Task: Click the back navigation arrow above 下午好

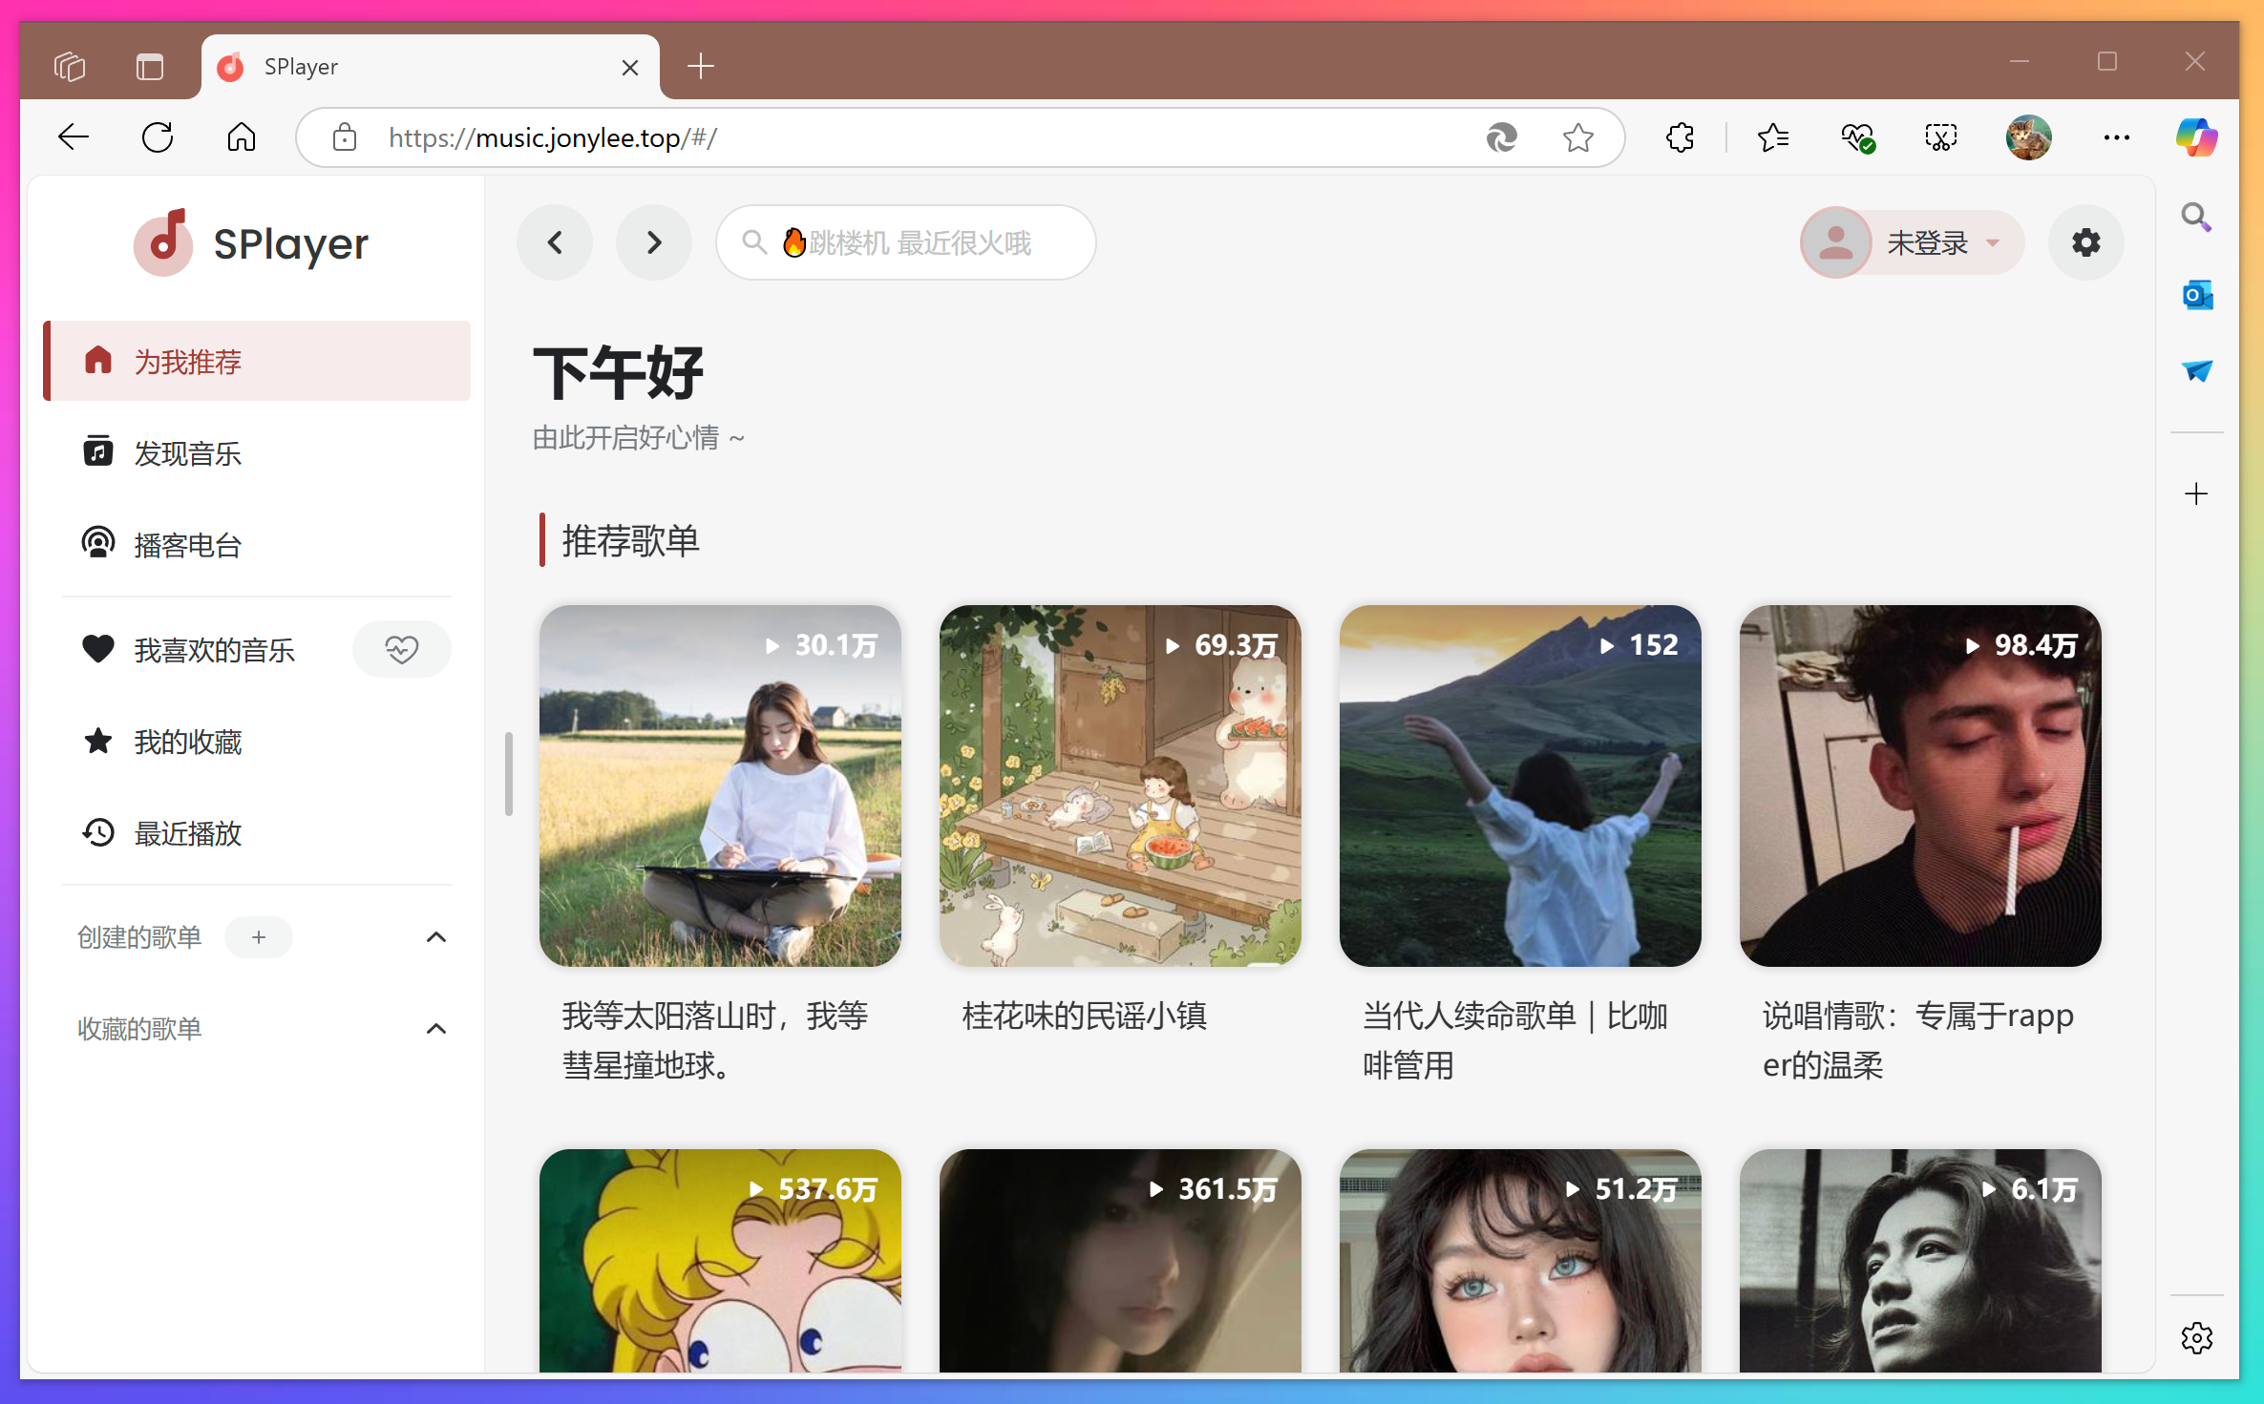Action: click(555, 242)
